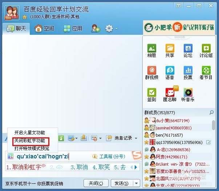
Task: Open the 相册 album app
Action: point(151,51)
